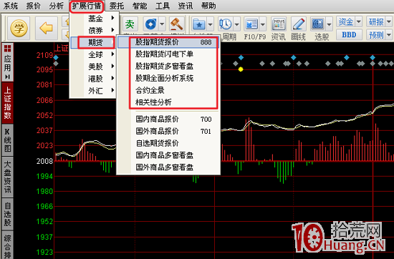394x259 pixels.
Task: Open the auction hammer tool icon
Action: [177, 24]
